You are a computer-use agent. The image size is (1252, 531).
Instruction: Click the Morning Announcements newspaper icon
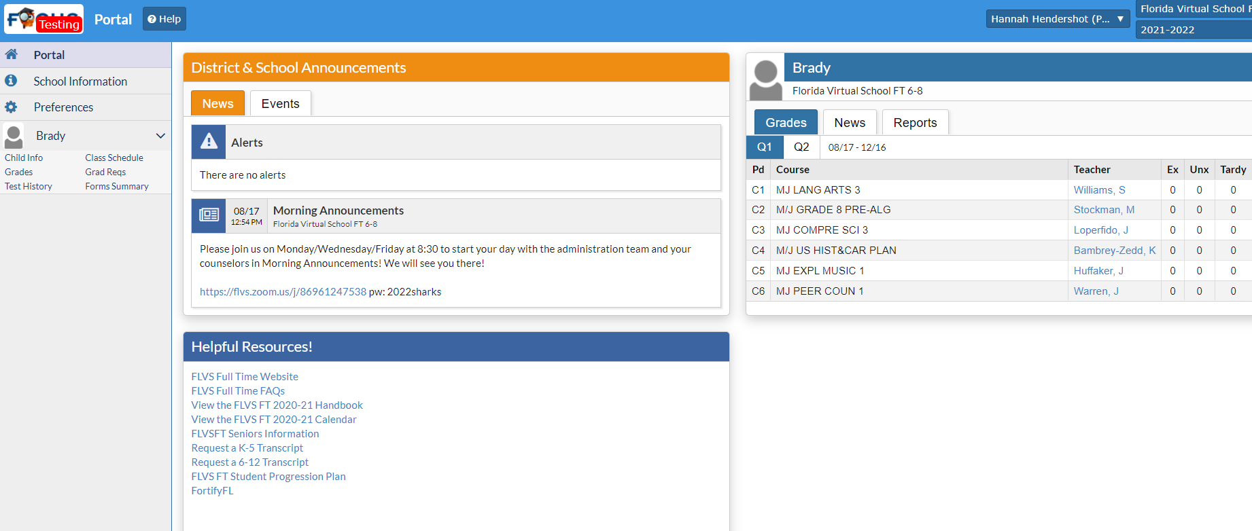(x=209, y=215)
